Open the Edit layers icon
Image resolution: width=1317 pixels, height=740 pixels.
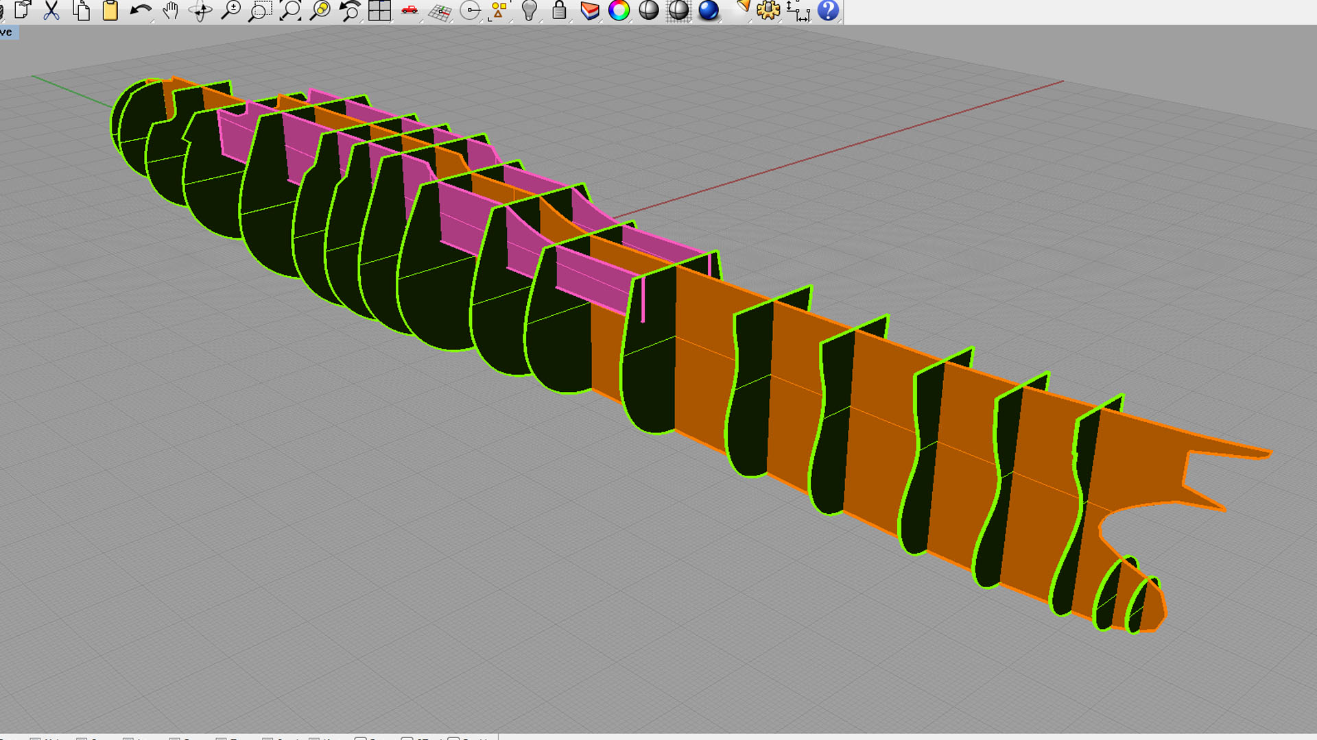(x=589, y=10)
